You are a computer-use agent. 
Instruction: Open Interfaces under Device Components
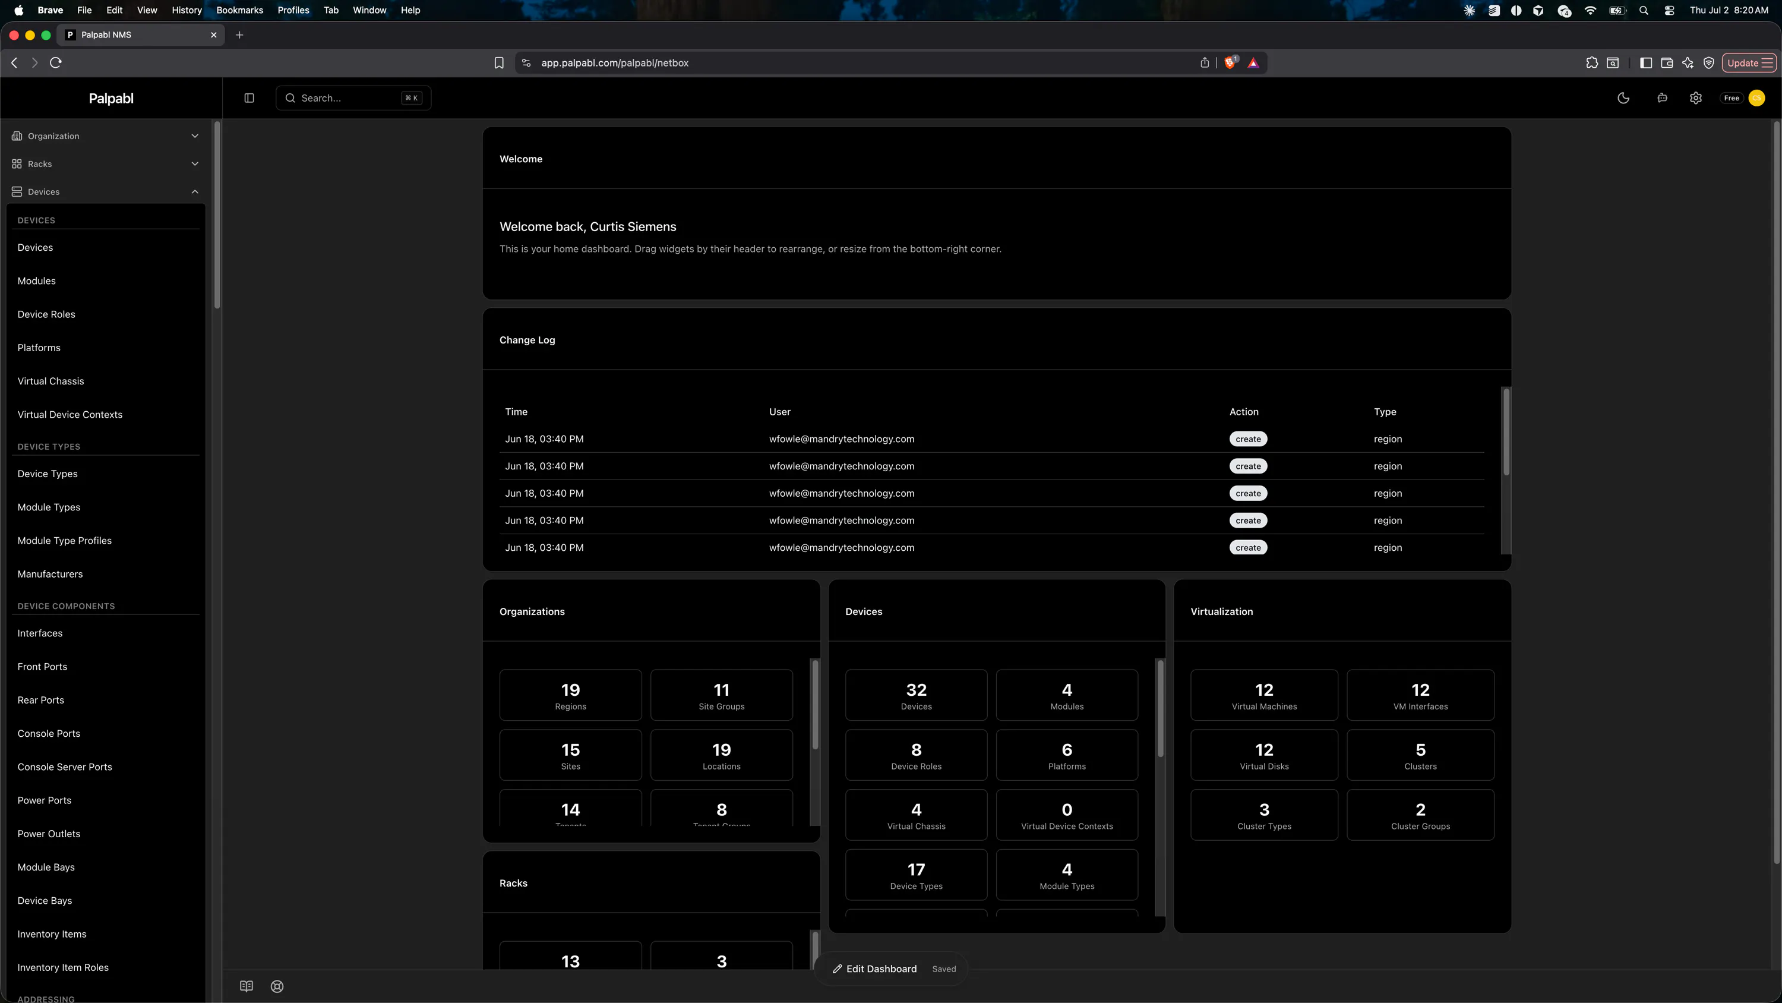tap(40, 633)
